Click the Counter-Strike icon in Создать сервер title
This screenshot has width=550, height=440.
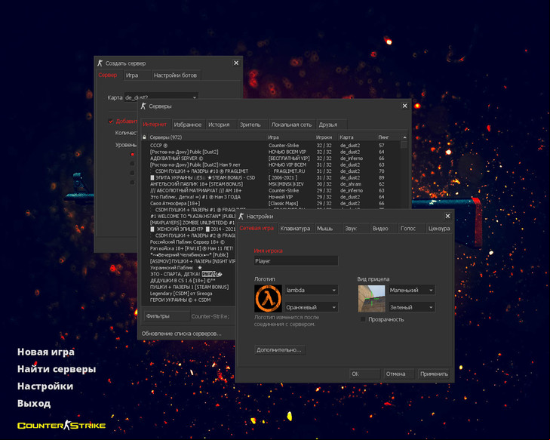click(100, 63)
